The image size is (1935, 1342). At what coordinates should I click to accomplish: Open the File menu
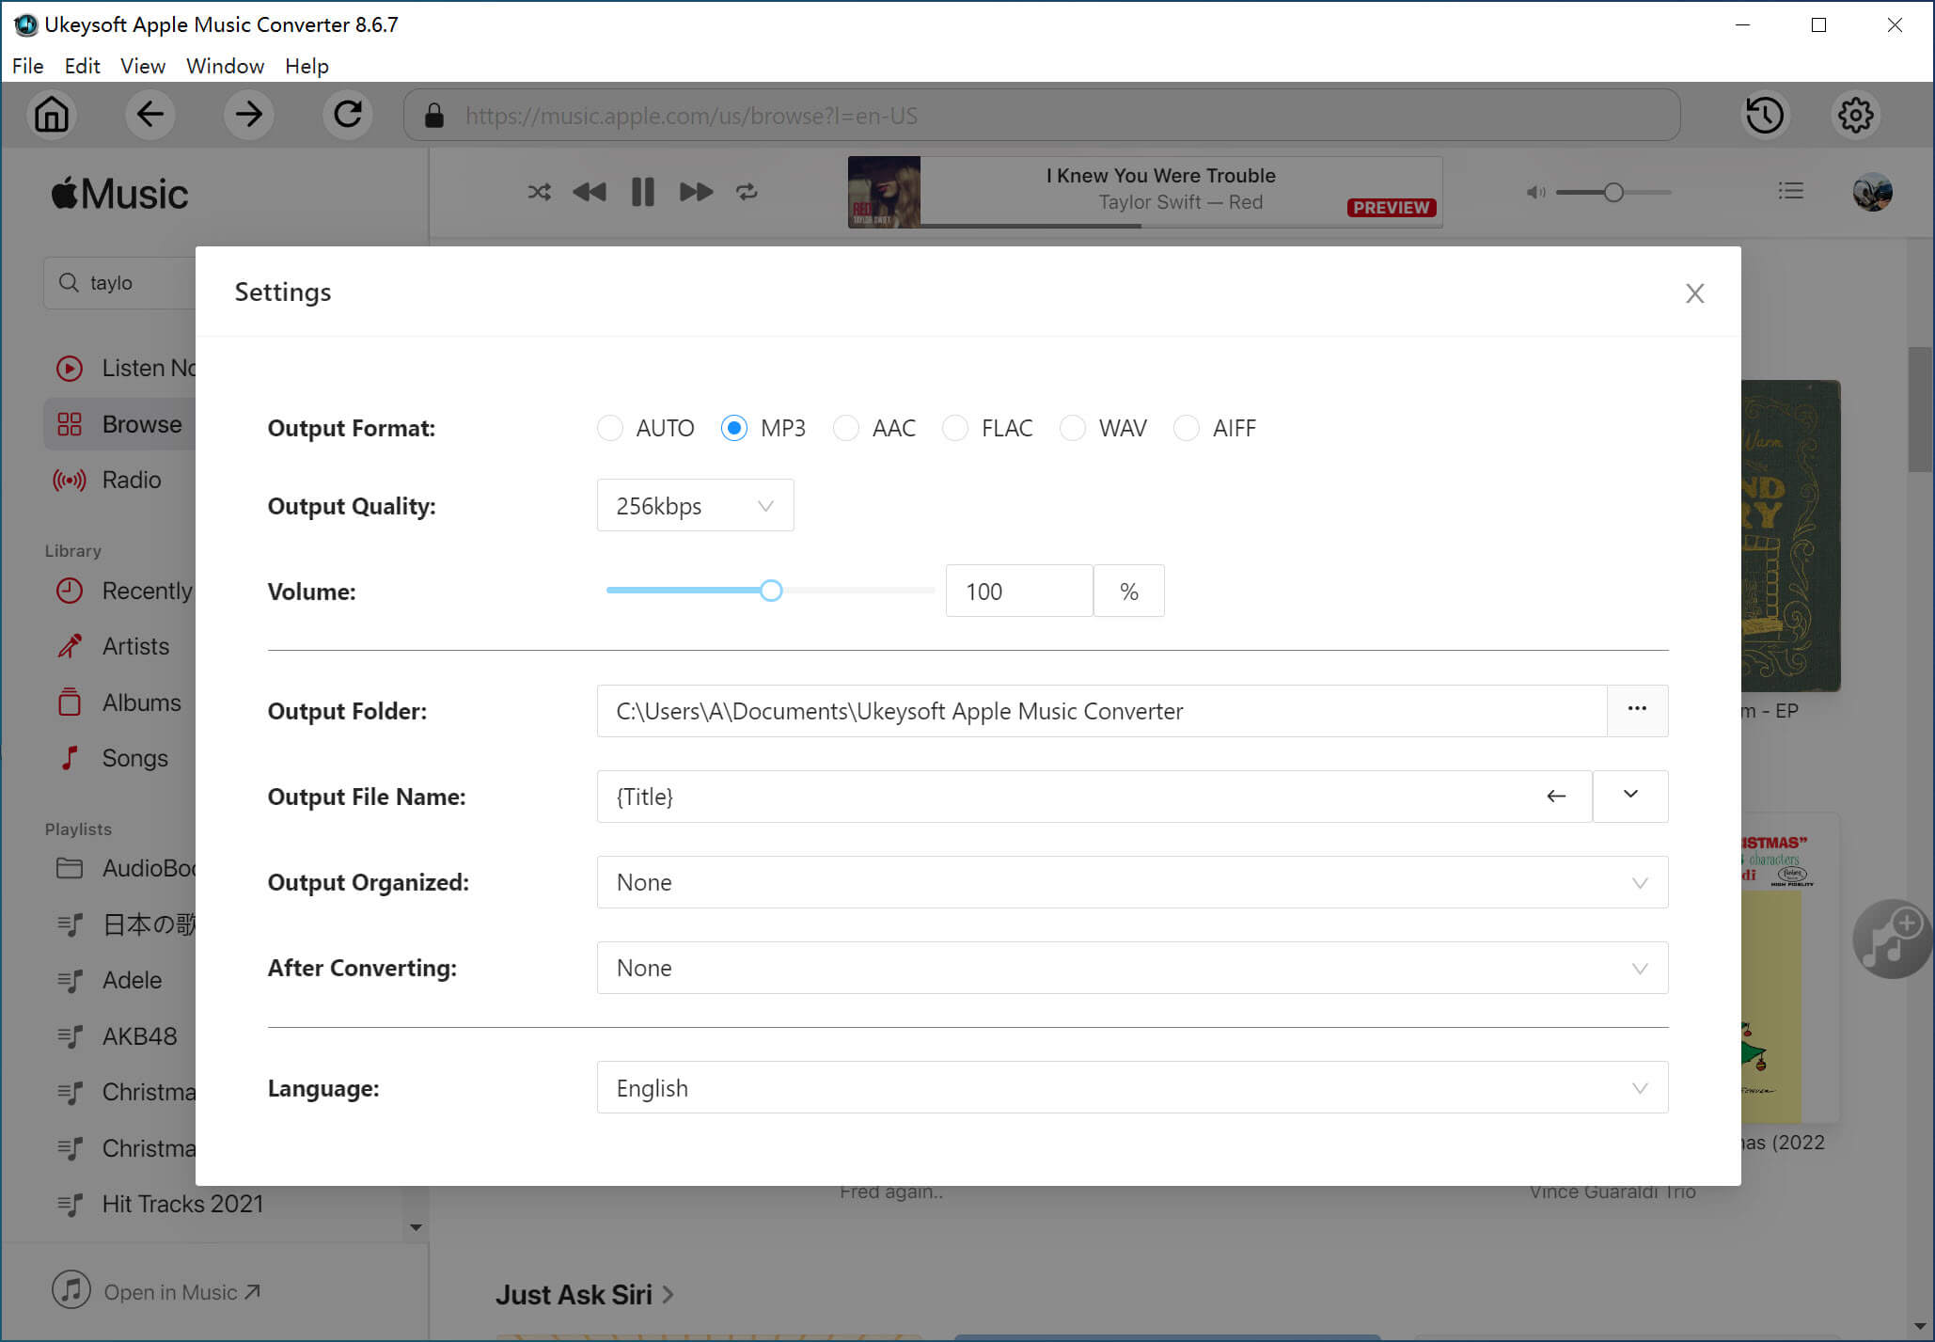click(x=28, y=66)
